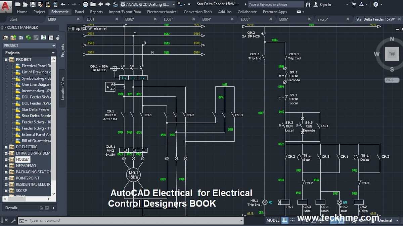Open workspace dropdown ACADE & 2D Drafting
Image resolution: width=403 pixels, height=226 pixels.
148,4
